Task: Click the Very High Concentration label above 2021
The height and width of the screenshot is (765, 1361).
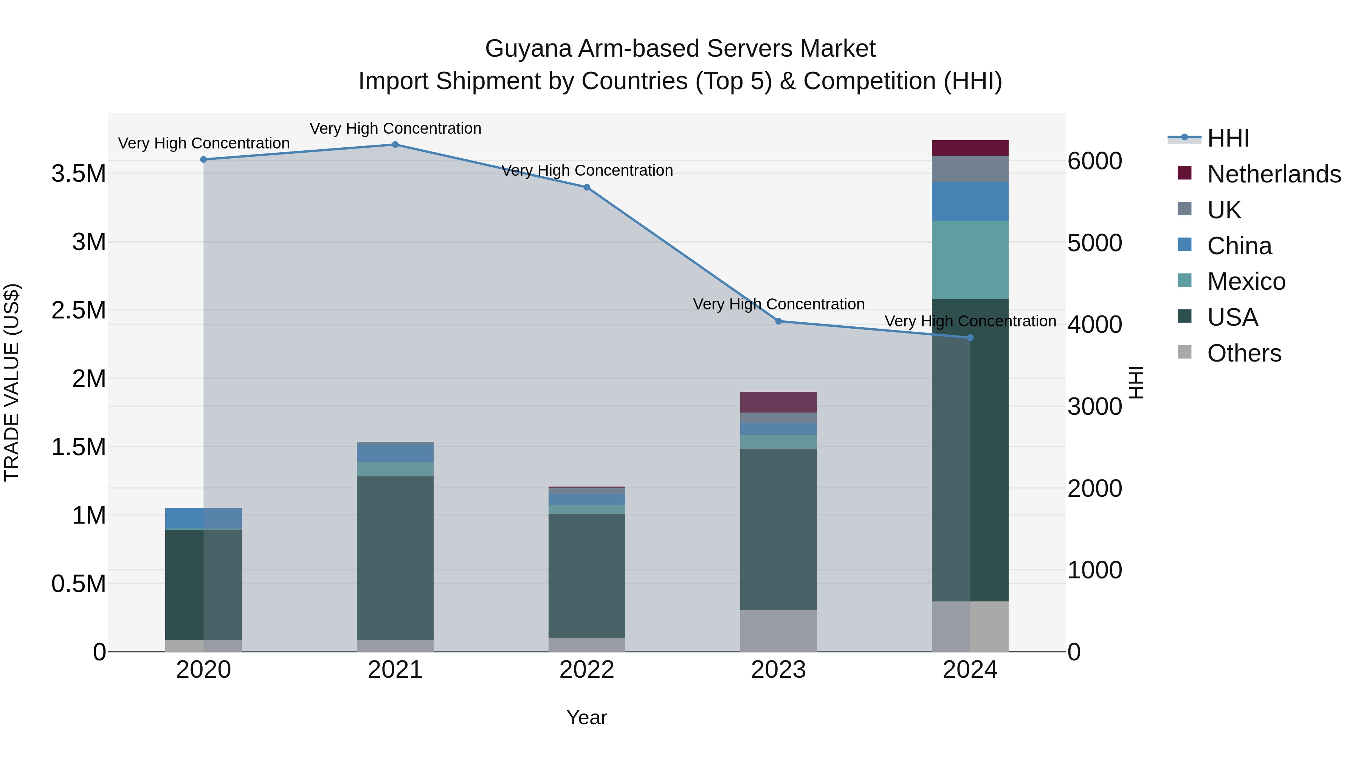Action: click(395, 128)
